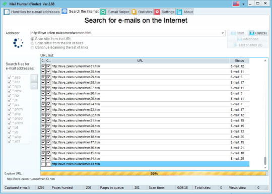Toggle the *.asp file type checkbox
Image resolution: width=272 pixels, height=194 pixels.
pyautogui.click(x=10, y=77)
